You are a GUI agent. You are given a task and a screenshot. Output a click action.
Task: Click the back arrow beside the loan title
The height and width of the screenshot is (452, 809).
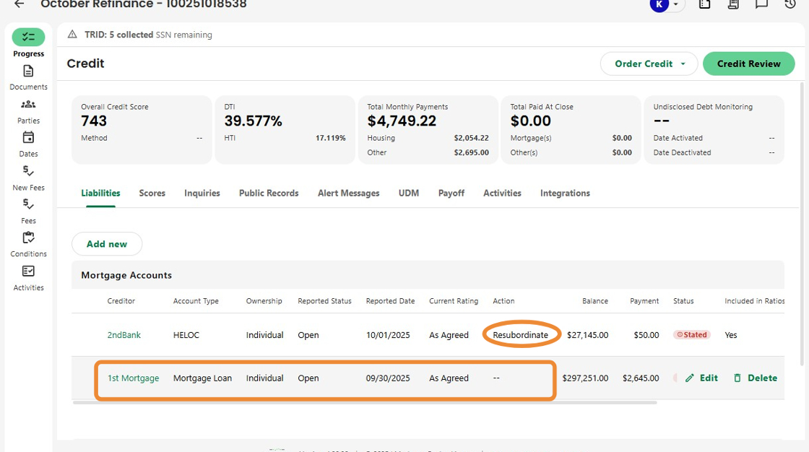[20, 4]
